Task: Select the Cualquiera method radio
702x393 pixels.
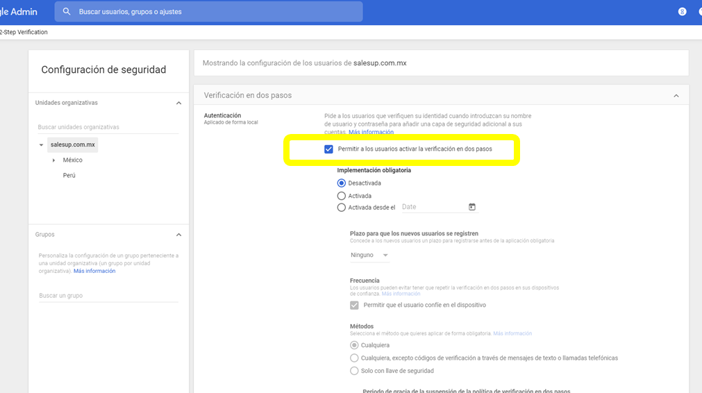Action: tap(354, 345)
